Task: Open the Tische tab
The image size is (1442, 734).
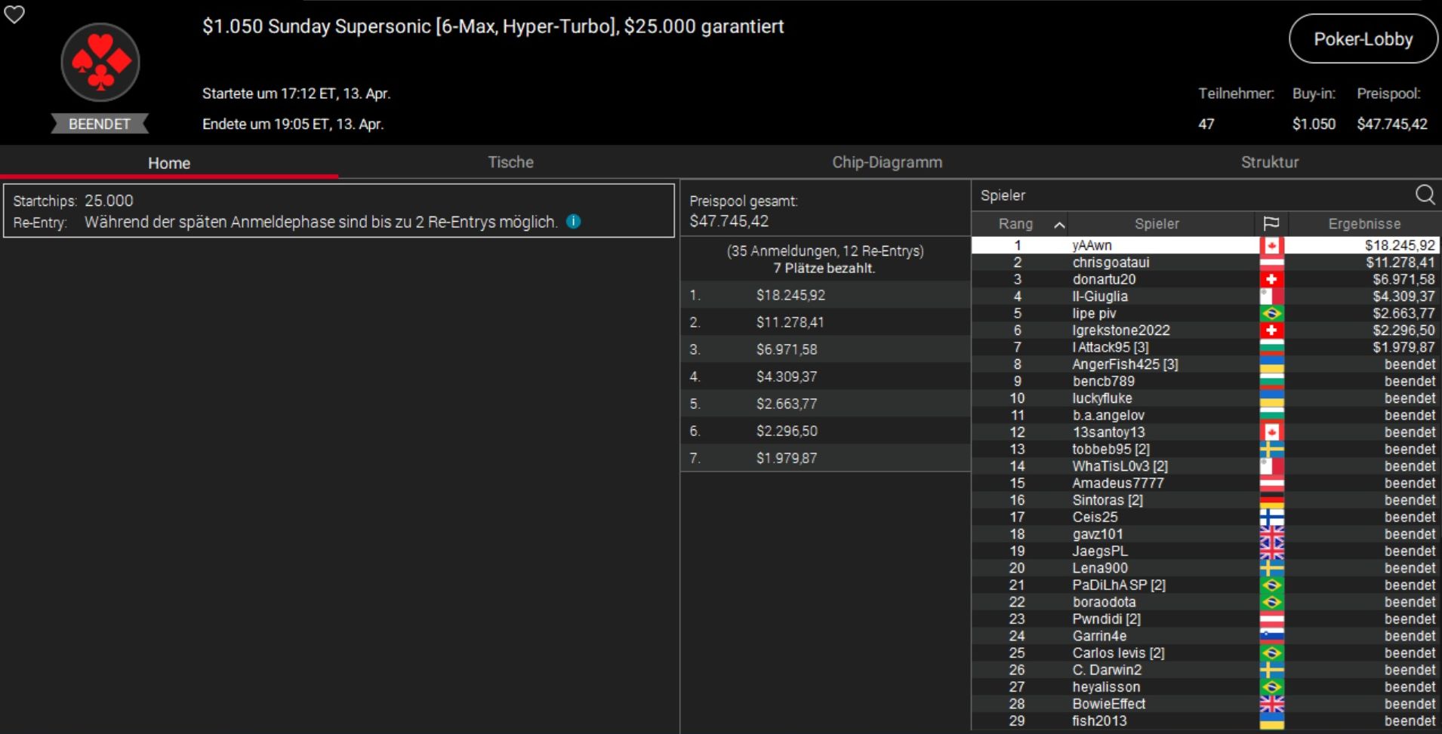Action: 510,162
